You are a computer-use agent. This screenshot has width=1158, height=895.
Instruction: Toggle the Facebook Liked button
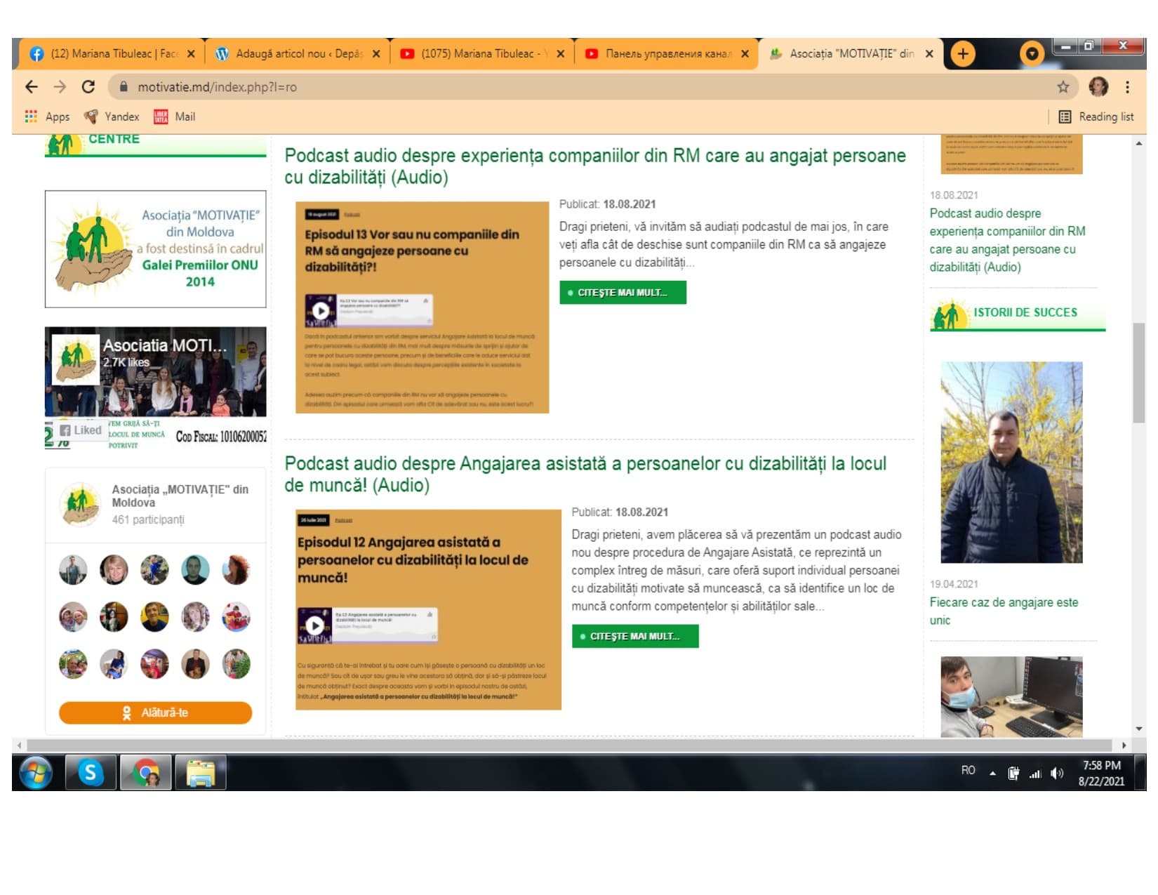click(80, 430)
